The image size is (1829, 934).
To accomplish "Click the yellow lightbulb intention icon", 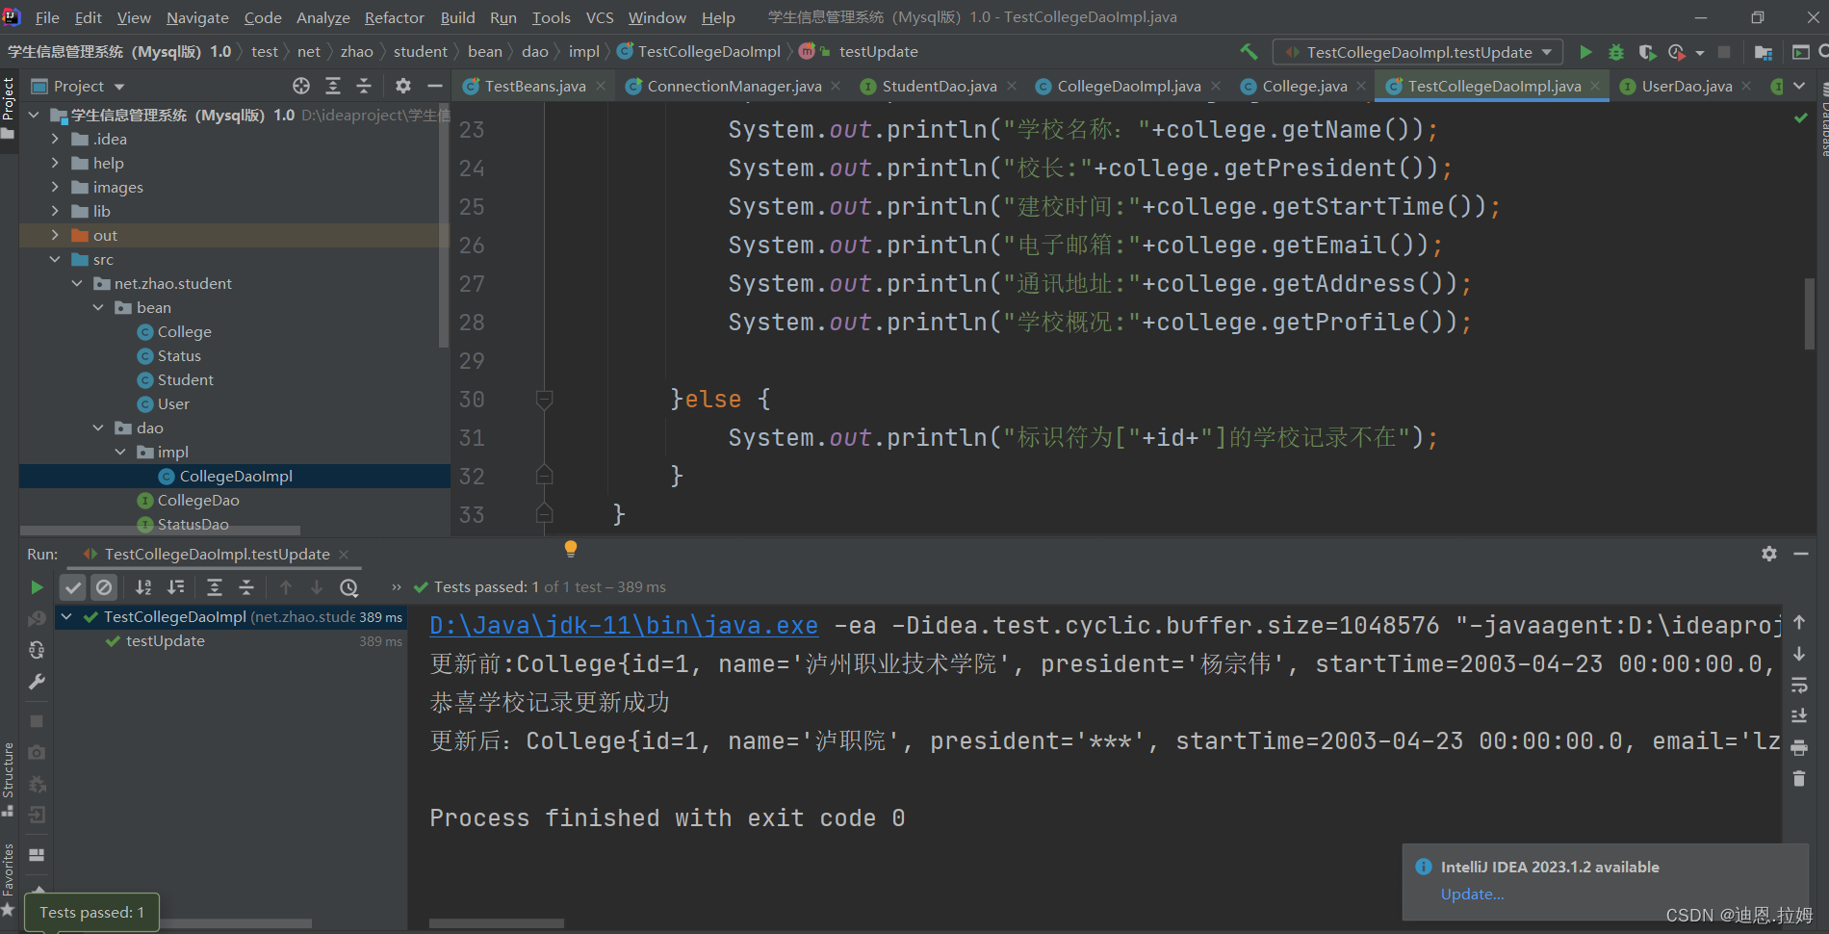I will [x=571, y=549].
